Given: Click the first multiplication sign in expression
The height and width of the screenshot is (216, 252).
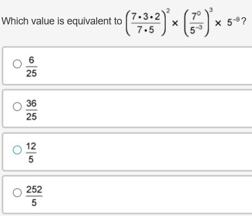Looking at the screenshot, I should point(175,23).
